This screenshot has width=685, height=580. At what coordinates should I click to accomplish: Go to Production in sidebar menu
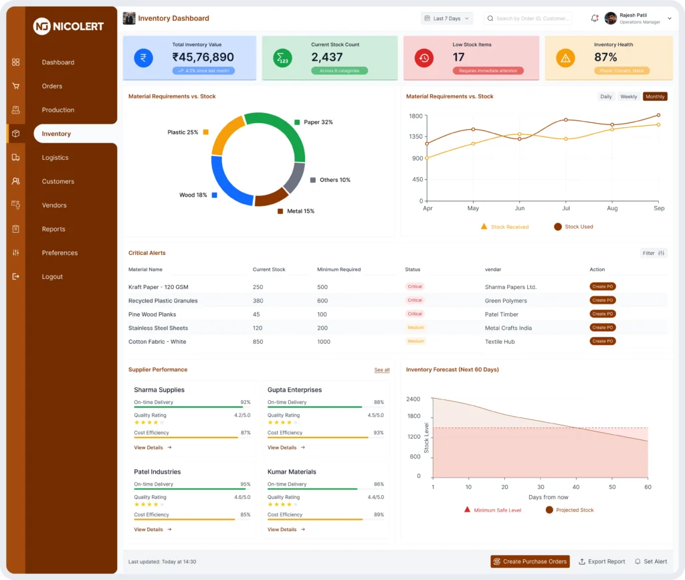coord(58,110)
